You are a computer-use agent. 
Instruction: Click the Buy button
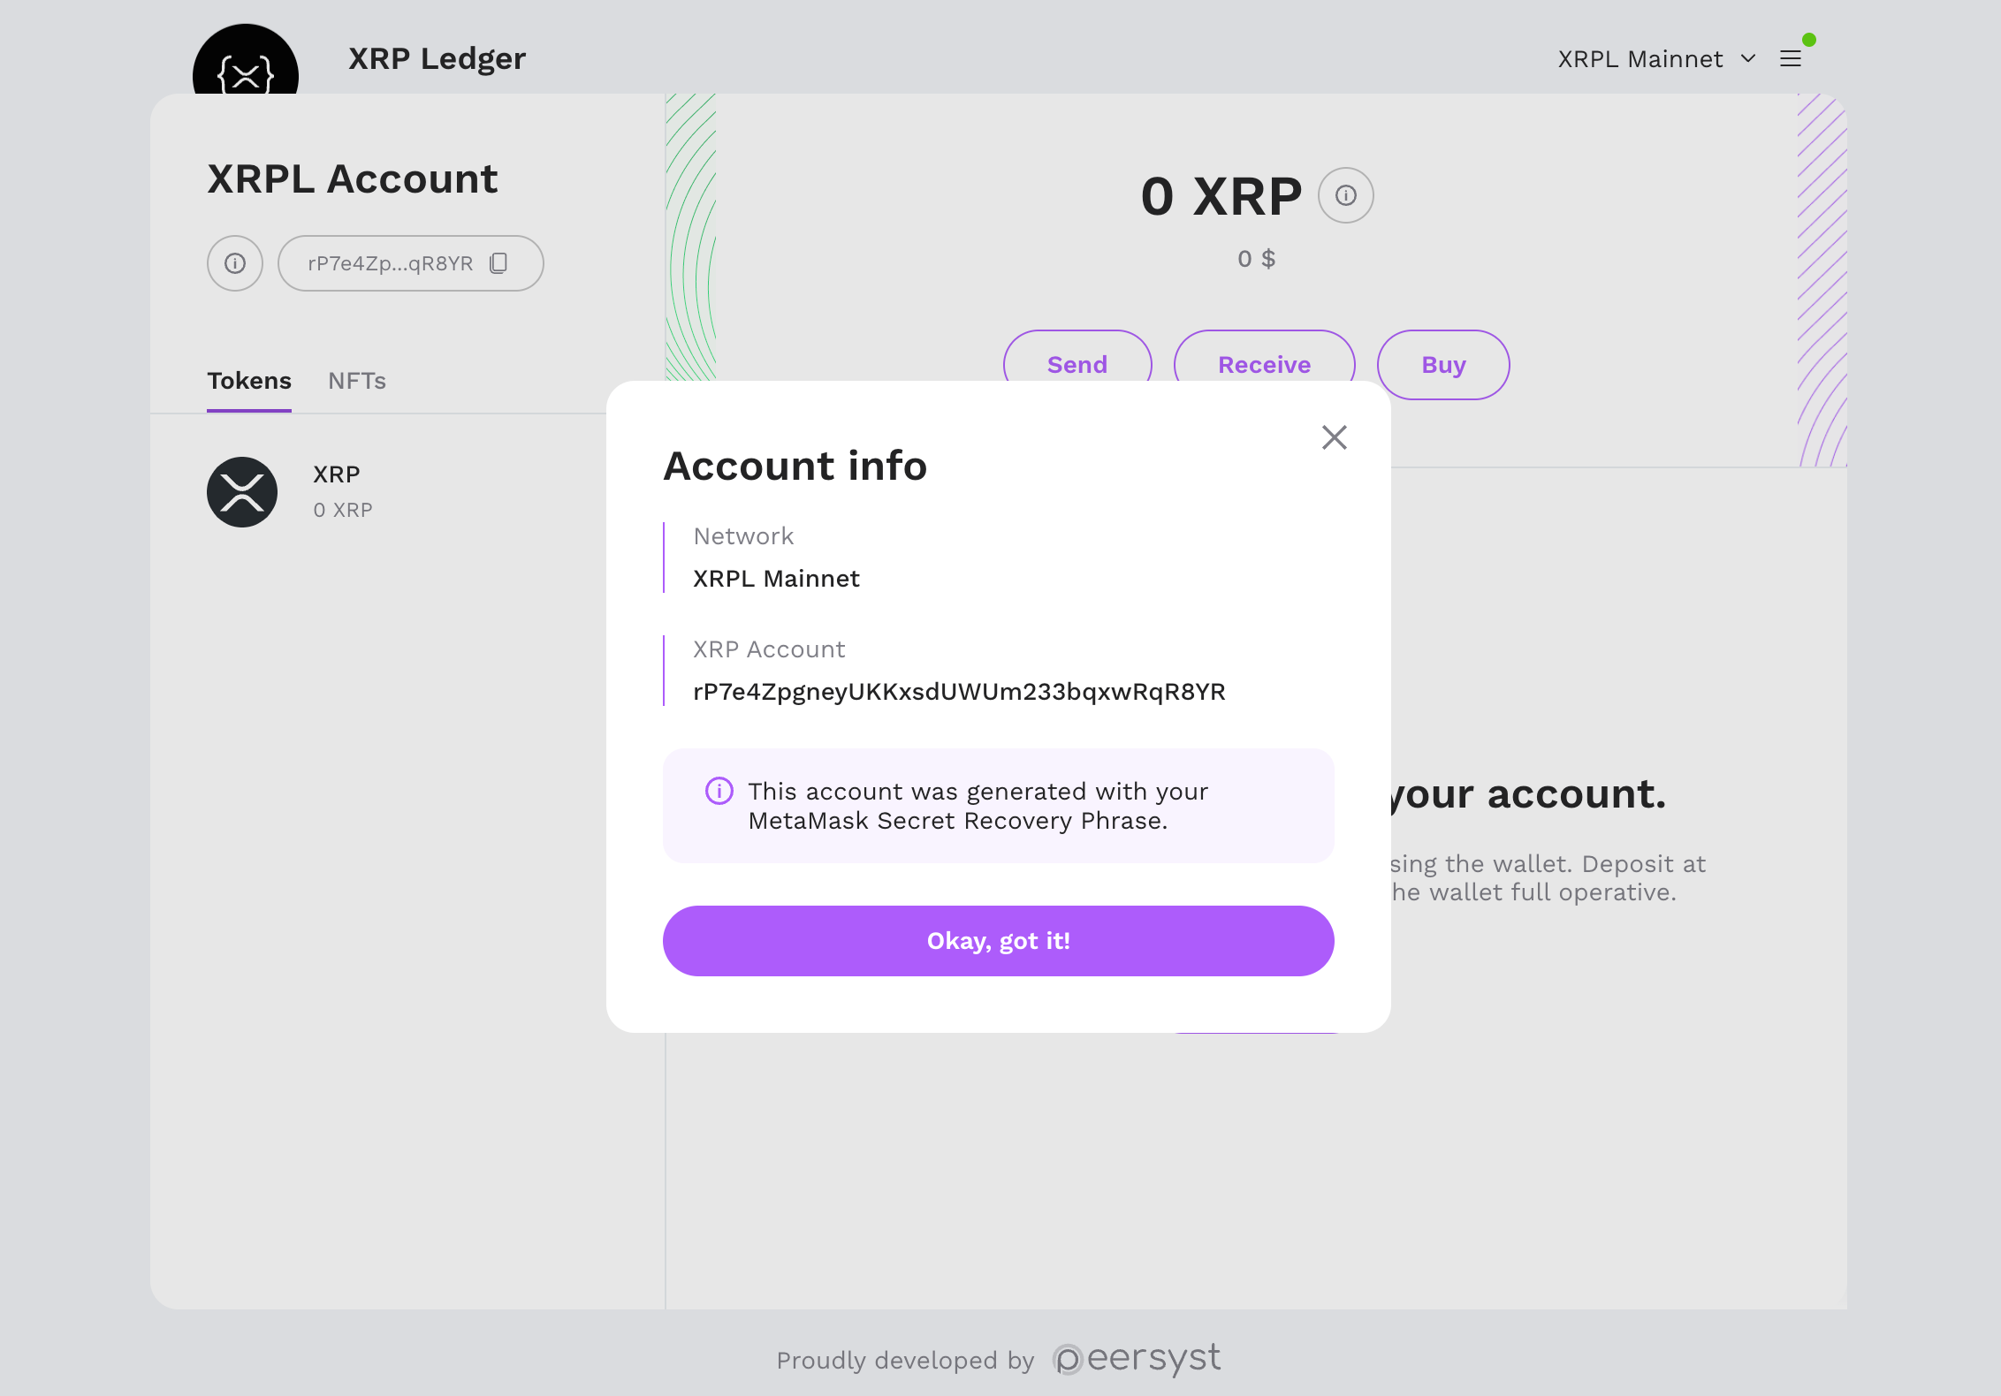[x=1443, y=364]
